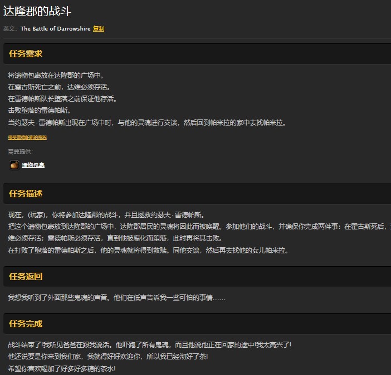Select the English name The Battle of Darrowshire
This screenshot has width=391, height=375.
[55, 29]
